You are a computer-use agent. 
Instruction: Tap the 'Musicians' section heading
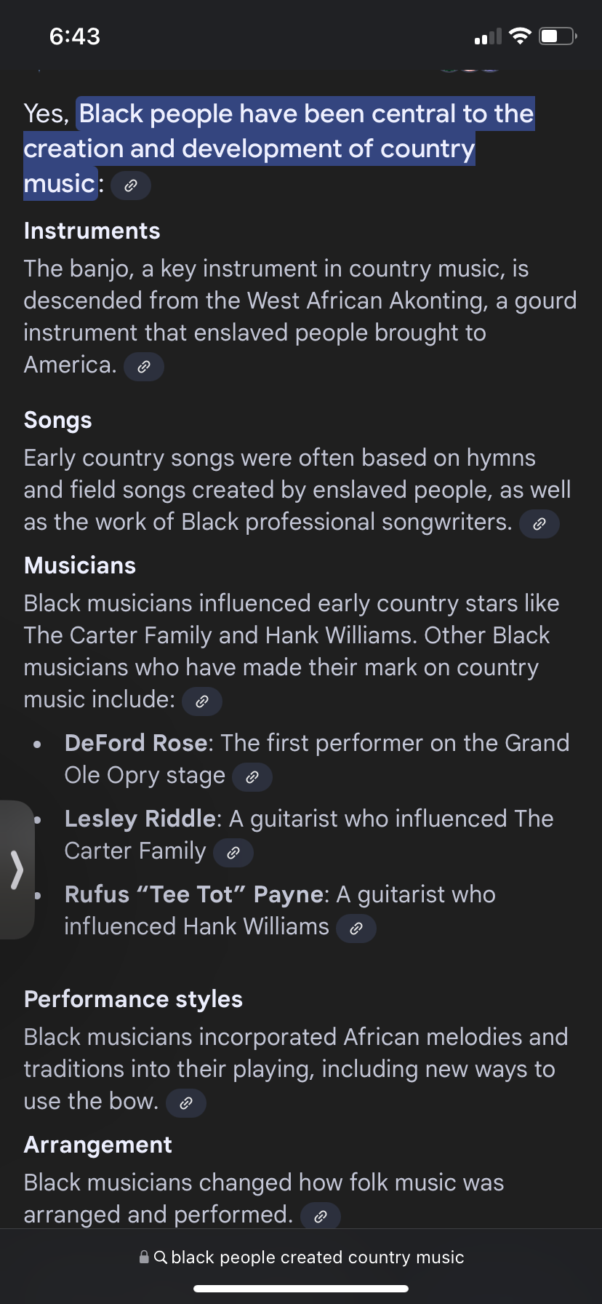80,565
